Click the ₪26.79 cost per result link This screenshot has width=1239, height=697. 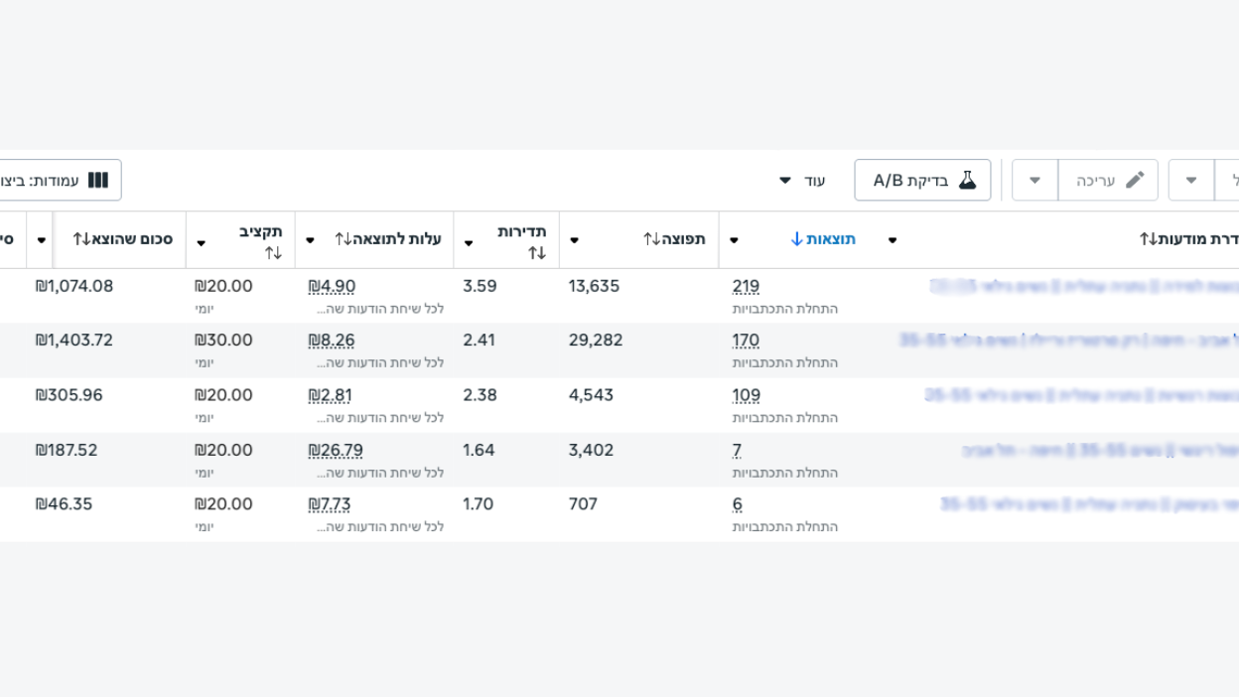click(x=336, y=451)
